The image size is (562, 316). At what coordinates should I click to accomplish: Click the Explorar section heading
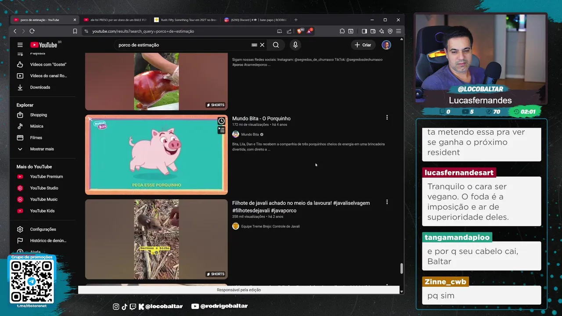click(x=25, y=105)
